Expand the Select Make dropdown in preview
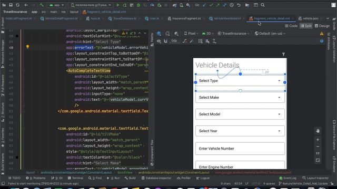This screenshot has height=189, width=337. [x=279, y=98]
